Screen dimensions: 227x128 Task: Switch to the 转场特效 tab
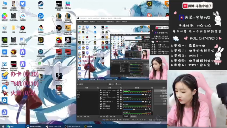[x=133, y=116]
